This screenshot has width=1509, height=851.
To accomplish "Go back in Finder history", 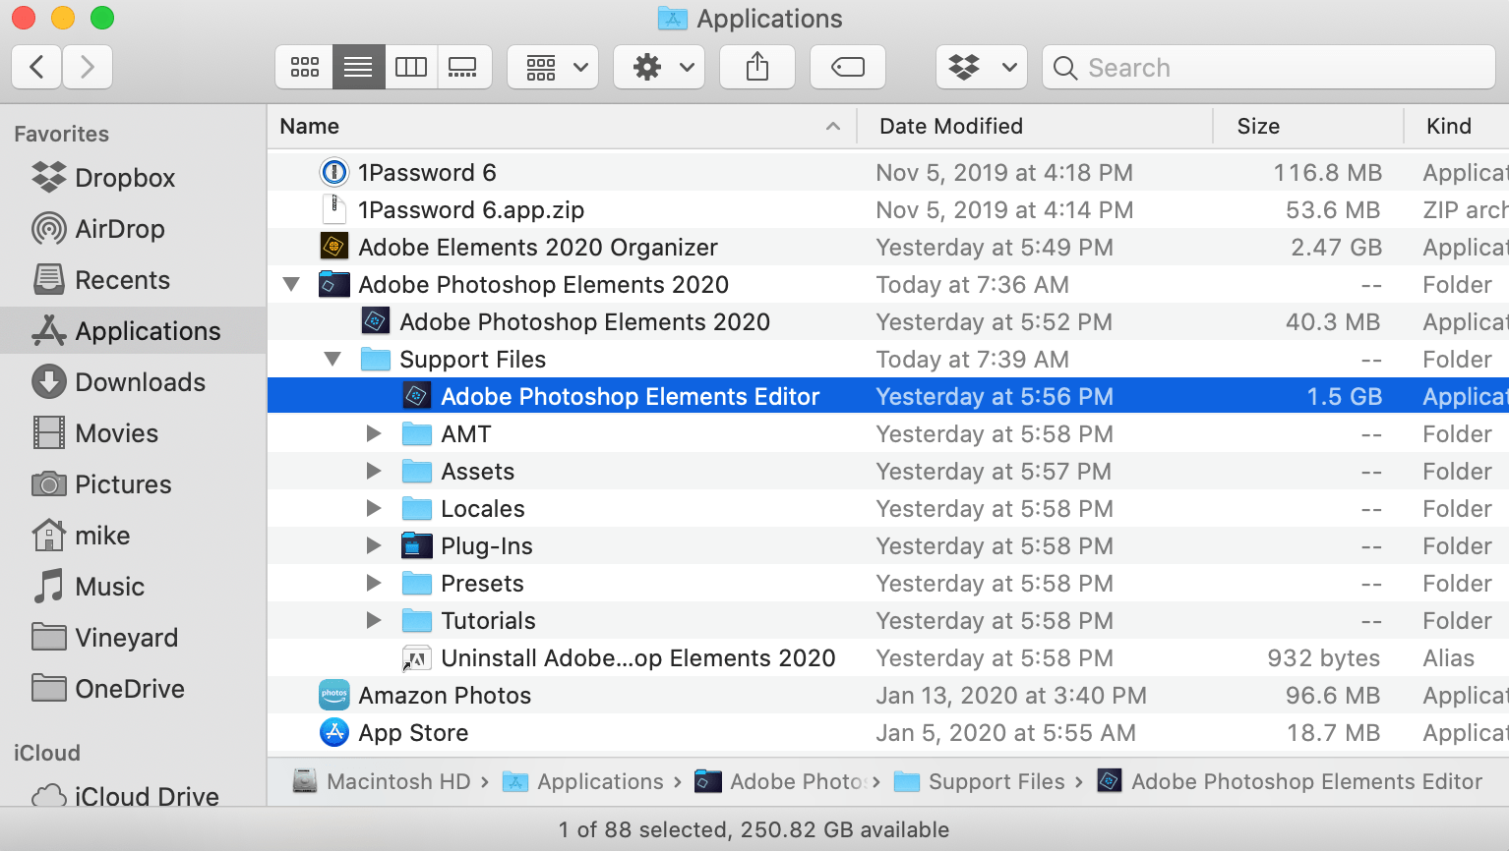I will click(x=37, y=67).
